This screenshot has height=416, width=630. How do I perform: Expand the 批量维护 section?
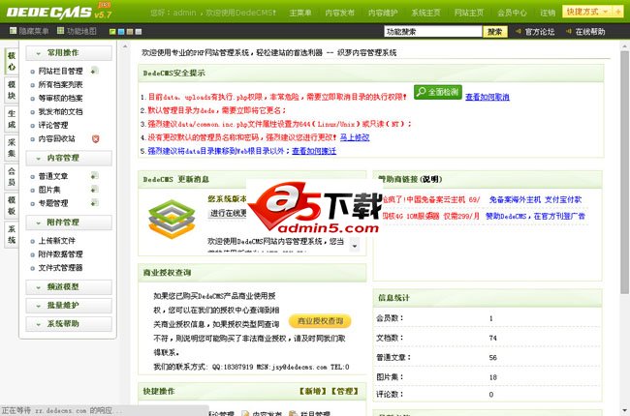[x=69, y=306]
